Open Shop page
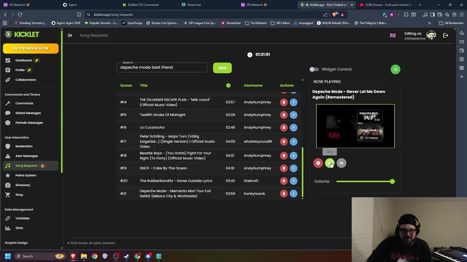 click(19, 195)
